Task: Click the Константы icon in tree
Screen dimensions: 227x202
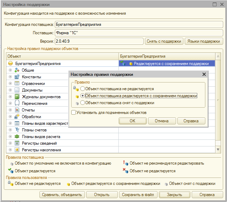Action: 17,77
